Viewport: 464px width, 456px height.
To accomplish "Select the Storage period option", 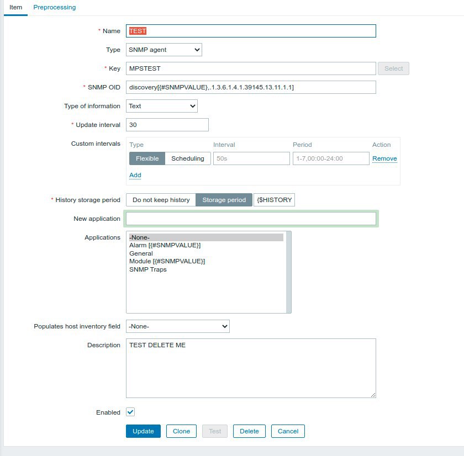I will point(224,200).
